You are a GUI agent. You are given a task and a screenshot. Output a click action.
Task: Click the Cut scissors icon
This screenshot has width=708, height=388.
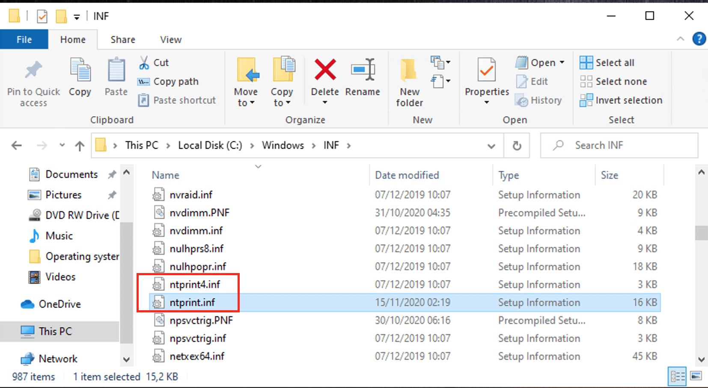pyautogui.click(x=144, y=63)
